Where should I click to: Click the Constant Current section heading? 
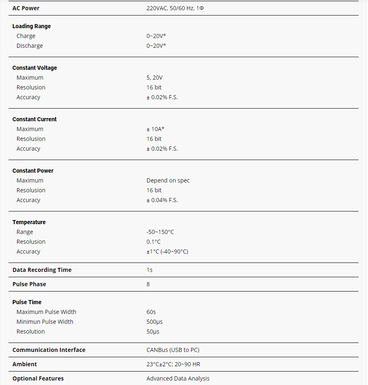click(35, 119)
